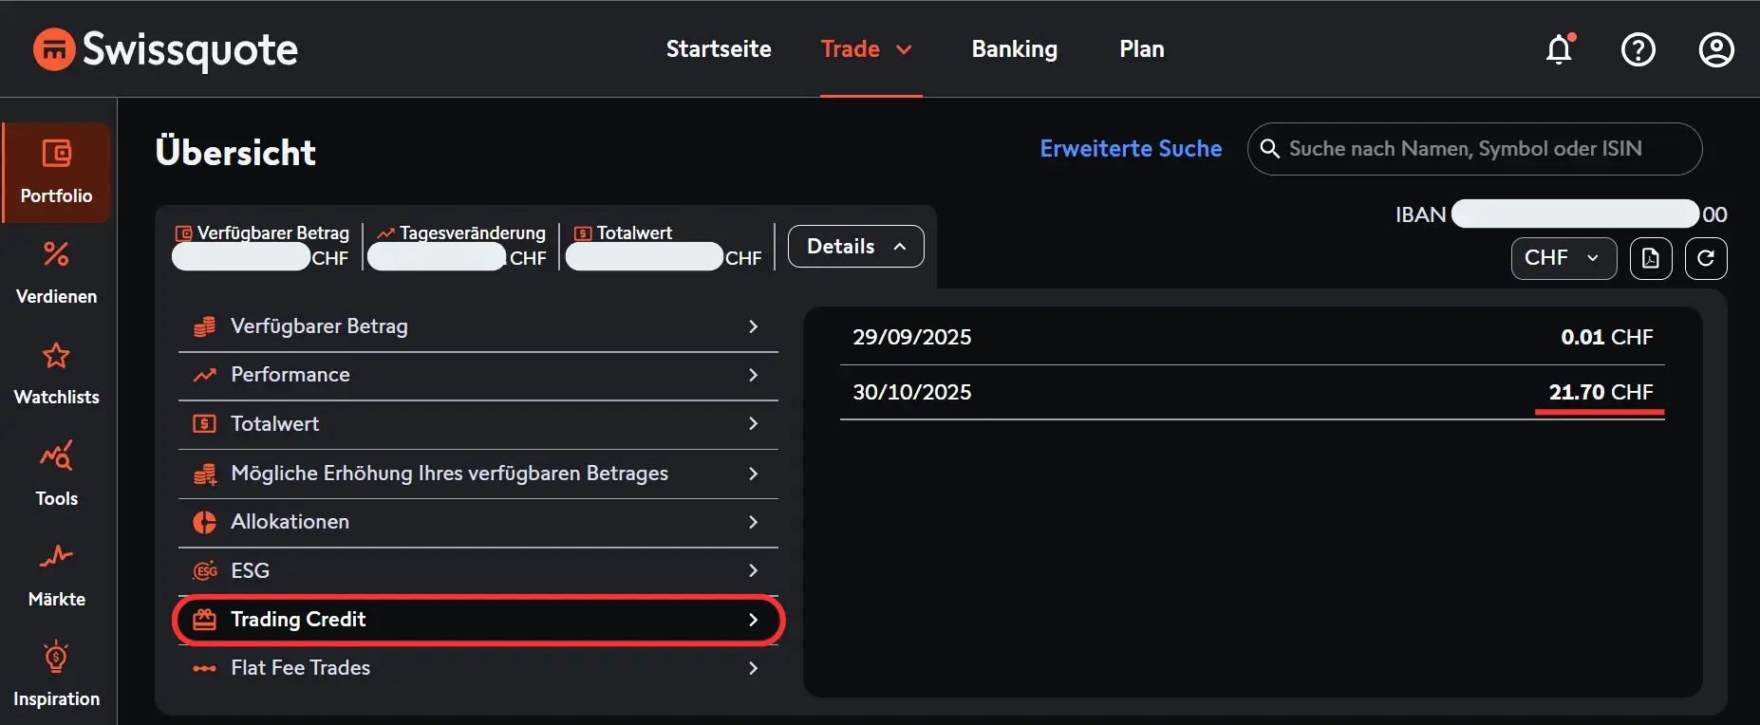Open the help question mark icon
This screenshot has height=725, width=1760.
click(x=1638, y=49)
